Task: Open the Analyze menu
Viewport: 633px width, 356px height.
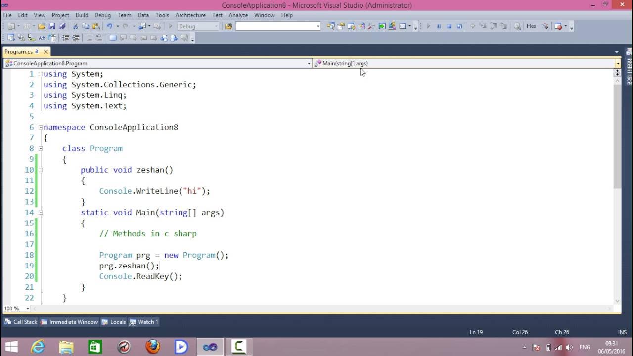Action: point(238,15)
